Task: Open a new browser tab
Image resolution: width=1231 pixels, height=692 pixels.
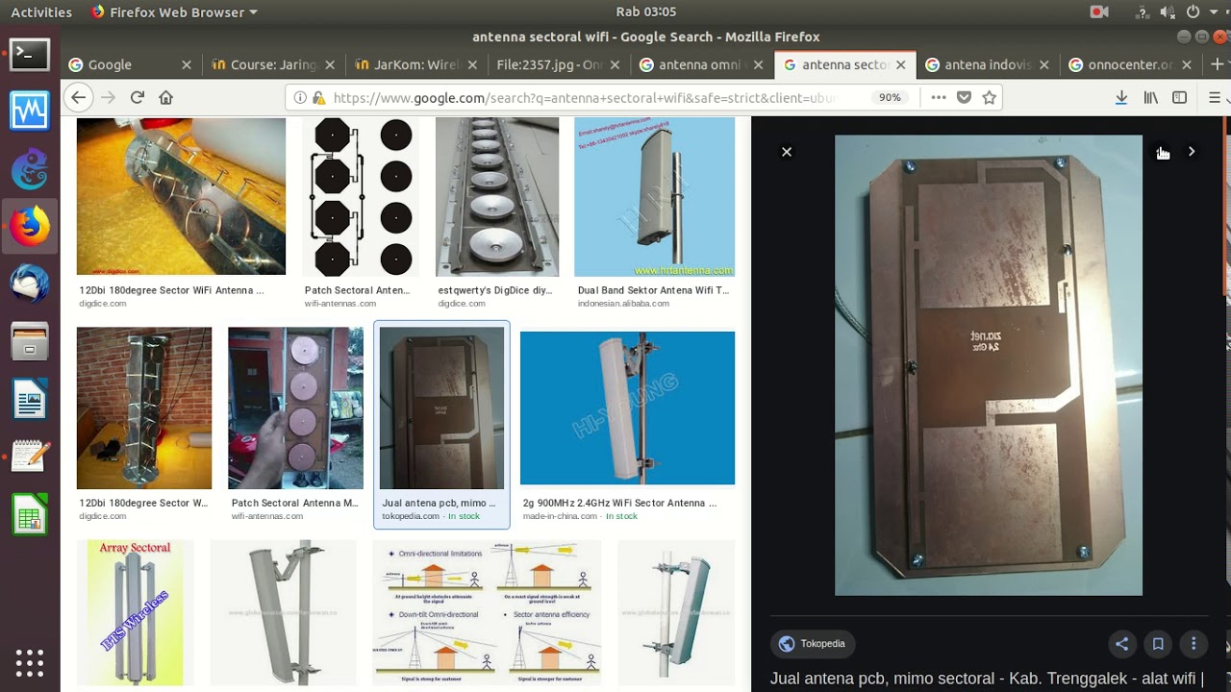Action: 1218,64
